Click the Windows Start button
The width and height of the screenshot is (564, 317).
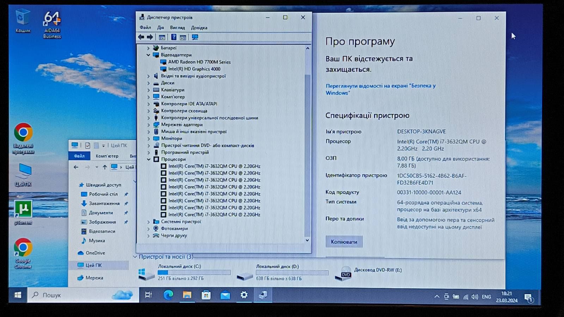pos(18,295)
